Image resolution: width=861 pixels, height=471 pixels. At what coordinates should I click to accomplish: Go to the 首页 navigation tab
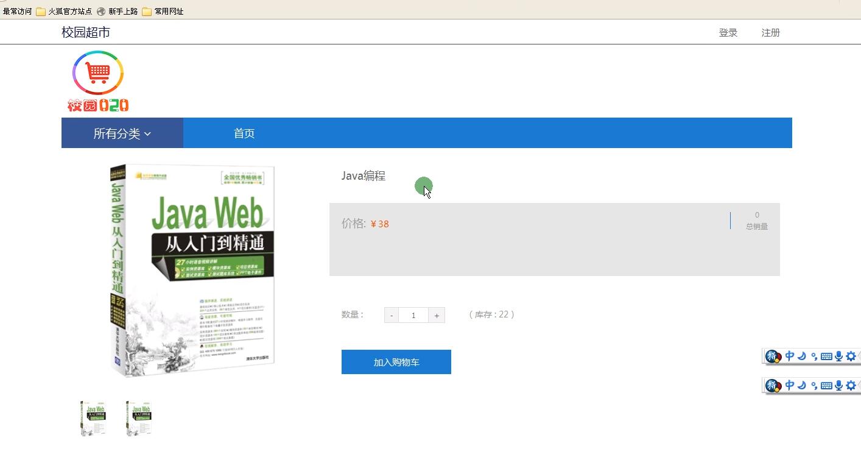pyautogui.click(x=244, y=133)
